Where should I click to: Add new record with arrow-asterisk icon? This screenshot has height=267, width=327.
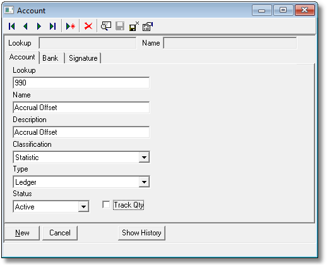tap(71, 27)
